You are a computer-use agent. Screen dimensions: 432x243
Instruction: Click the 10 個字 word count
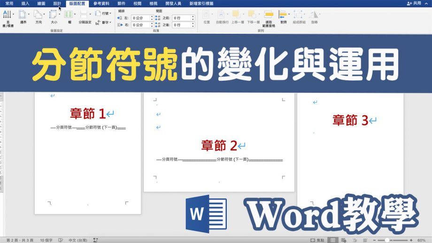coord(46,240)
